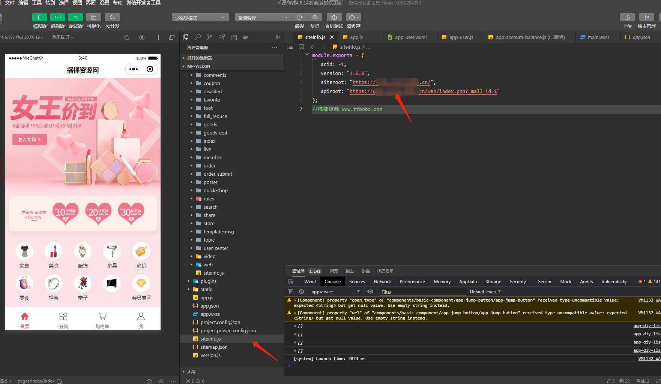This screenshot has height=384, width=661.
Task: Click the preview eye icon
Action: coord(315,17)
